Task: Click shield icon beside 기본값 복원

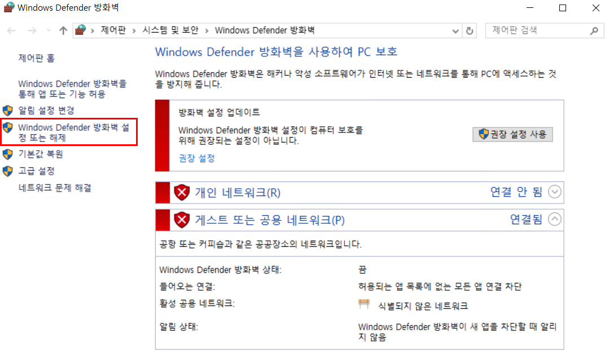Action: [8, 154]
